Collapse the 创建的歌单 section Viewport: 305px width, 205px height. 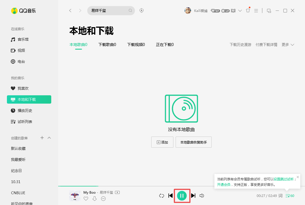coord(49,138)
